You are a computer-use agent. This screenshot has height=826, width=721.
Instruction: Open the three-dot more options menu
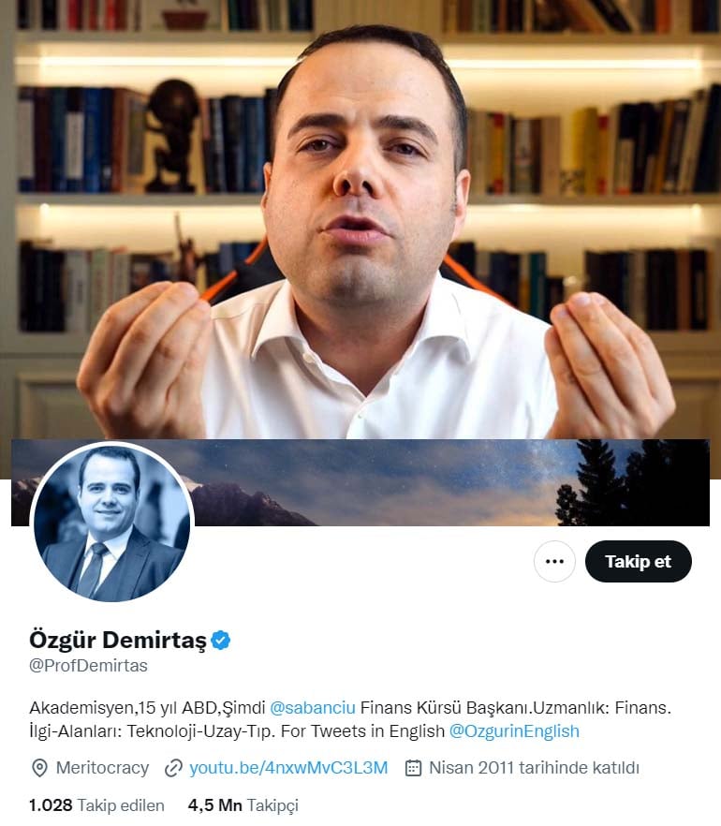[554, 561]
